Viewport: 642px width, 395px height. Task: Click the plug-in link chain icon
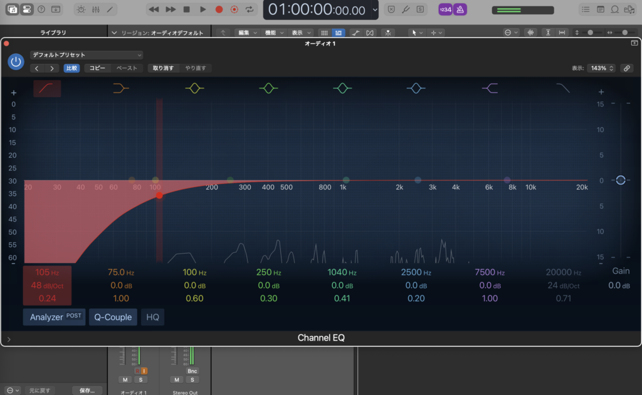(627, 68)
